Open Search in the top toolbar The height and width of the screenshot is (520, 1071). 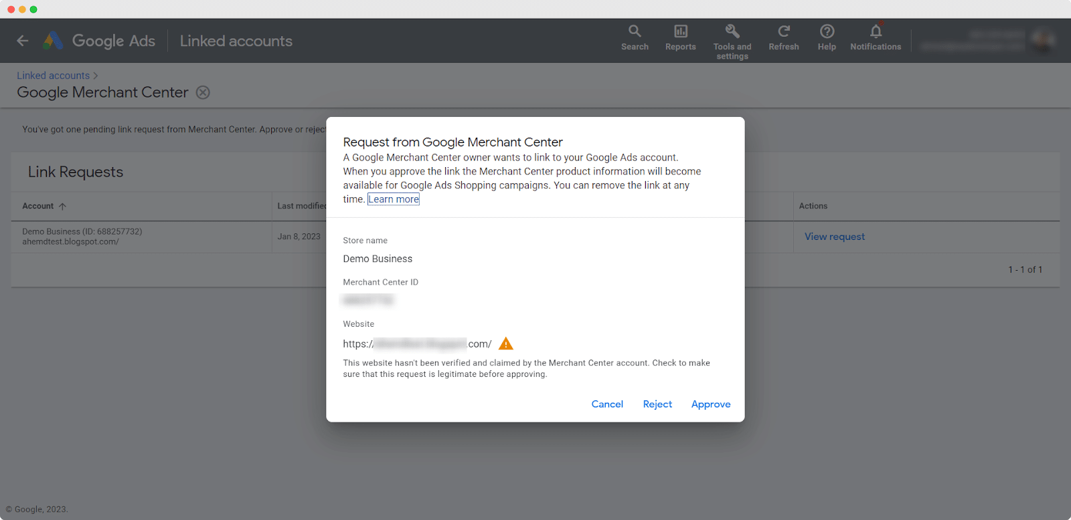coord(635,37)
